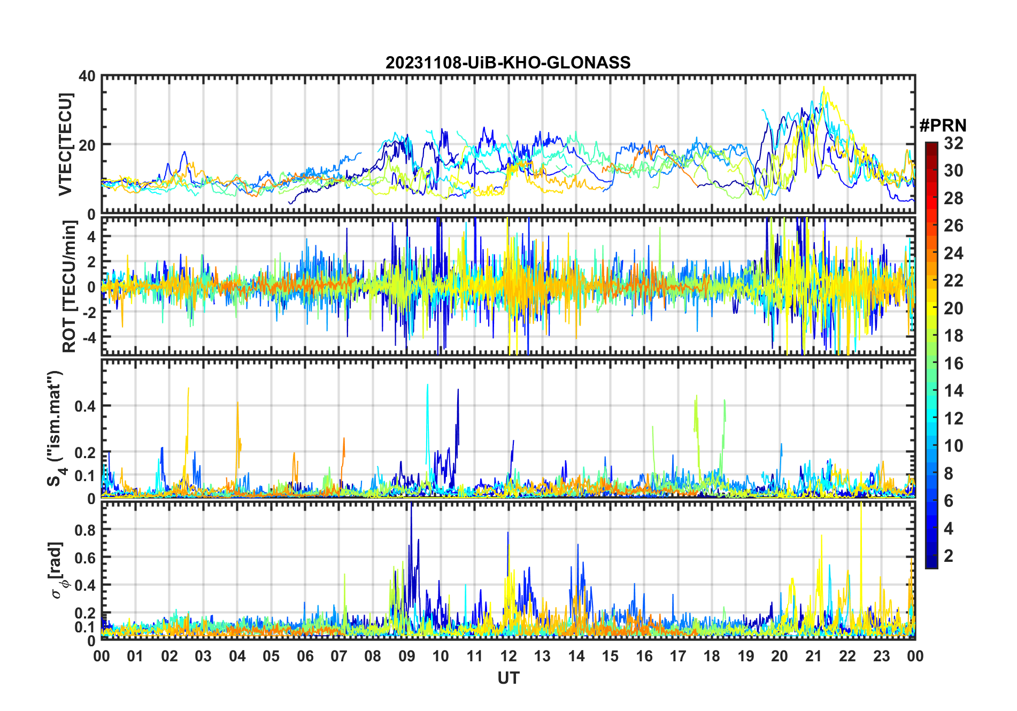Click S4 y-axis tick label 0.4
Viewport: 1017px width, 711px height.
[x=86, y=406]
